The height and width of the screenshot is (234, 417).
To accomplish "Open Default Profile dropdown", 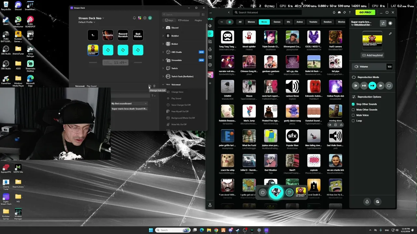I will click(x=87, y=22).
